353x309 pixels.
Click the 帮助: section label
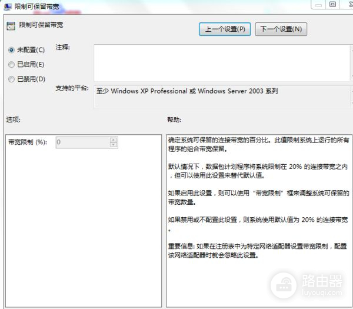pyautogui.click(x=174, y=119)
